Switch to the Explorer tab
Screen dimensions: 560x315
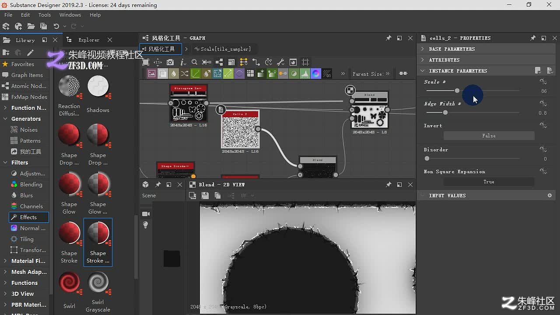[x=89, y=40]
